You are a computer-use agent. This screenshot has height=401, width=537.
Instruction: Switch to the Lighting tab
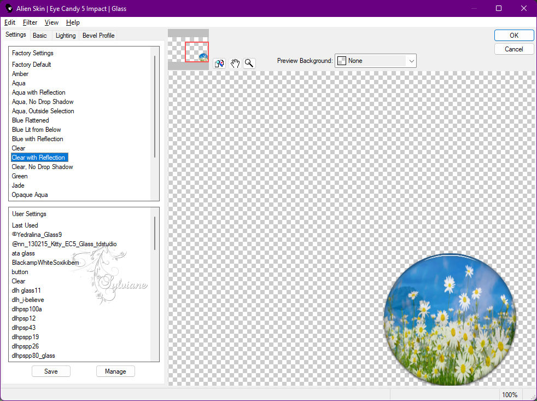(66, 36)
